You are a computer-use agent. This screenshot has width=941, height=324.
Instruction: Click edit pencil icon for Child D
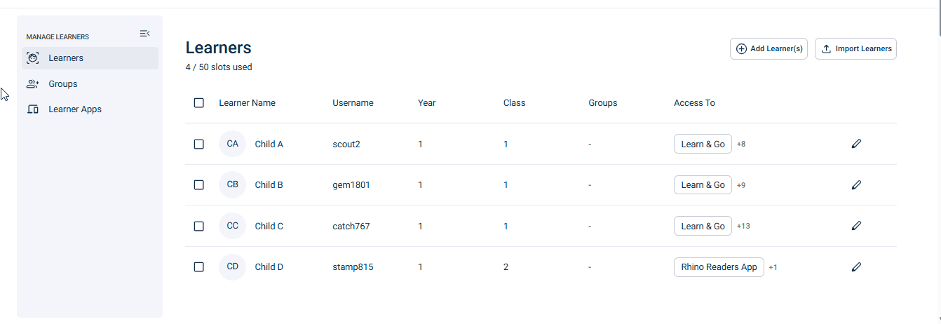pos(856,267)
